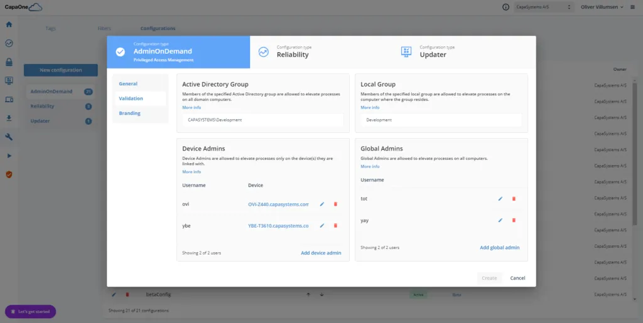Open the OVI-Z440.capasystems.com device link
This screenshot has height=323, width=643.
point(278,204)
